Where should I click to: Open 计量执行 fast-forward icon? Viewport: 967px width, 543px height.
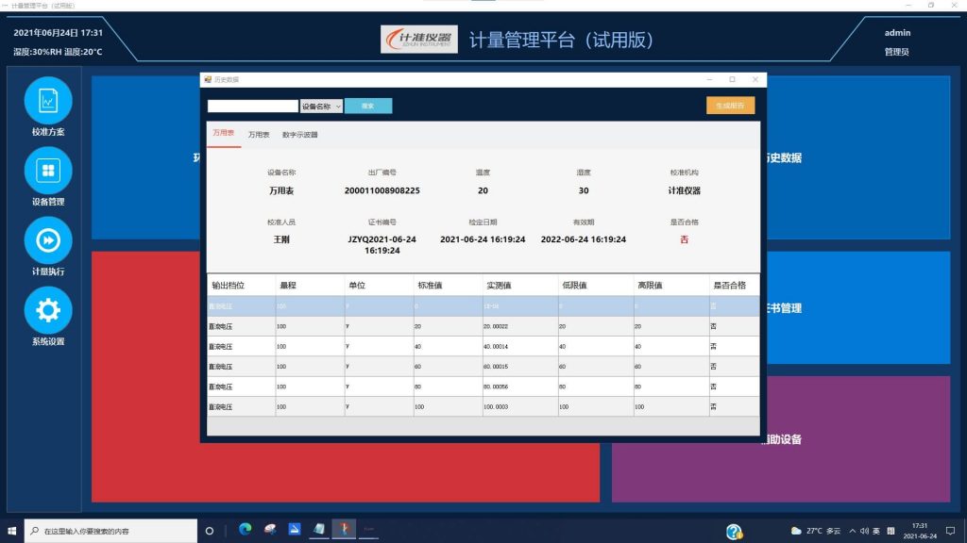(x=48, y=240)
